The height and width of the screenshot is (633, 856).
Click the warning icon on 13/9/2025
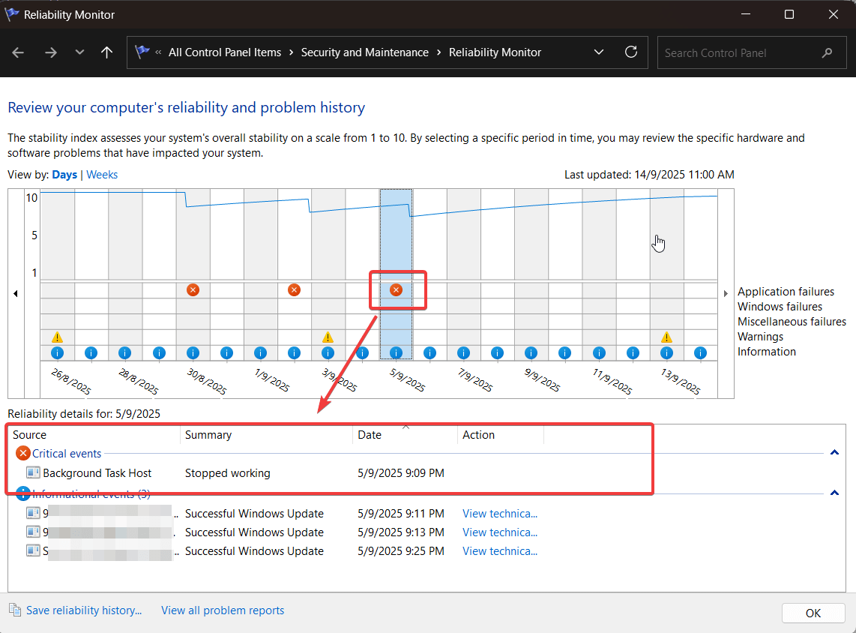pos(666,337)
